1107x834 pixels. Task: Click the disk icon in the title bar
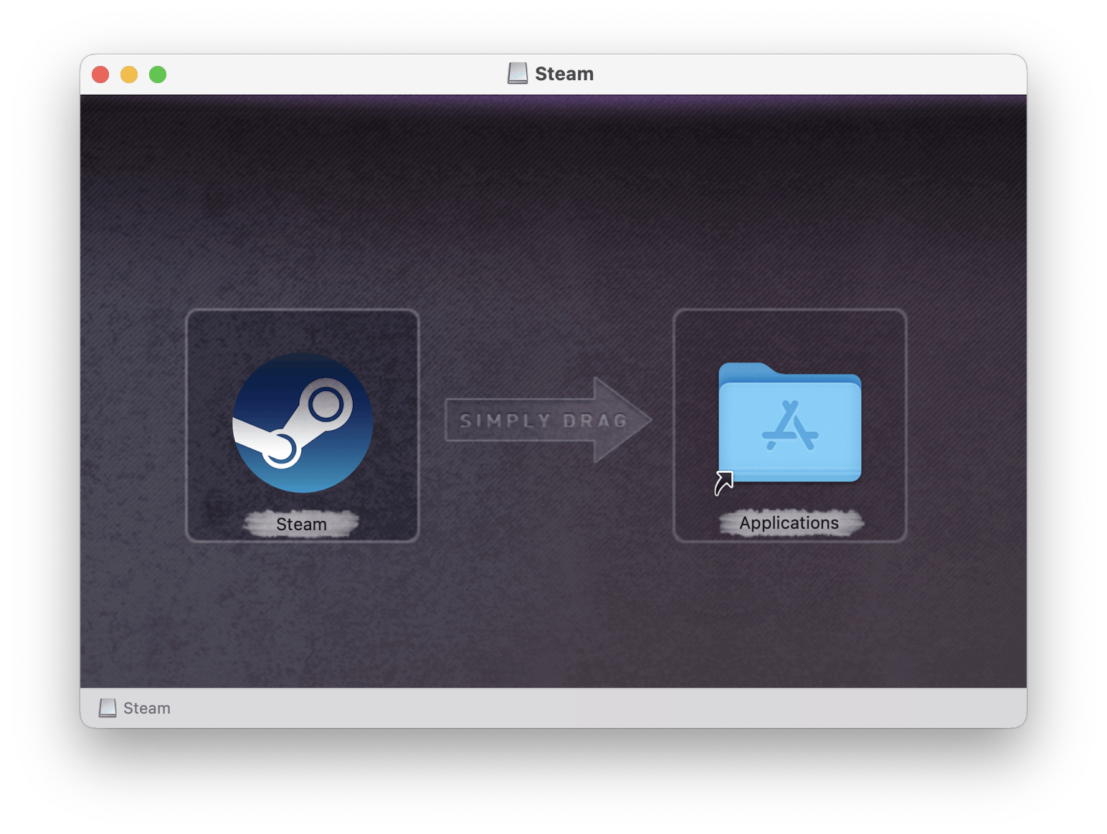coord(518,73)
